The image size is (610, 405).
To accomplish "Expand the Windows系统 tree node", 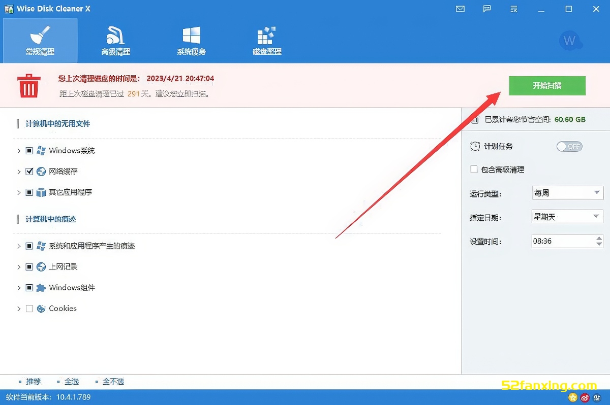I will point(19,151).
